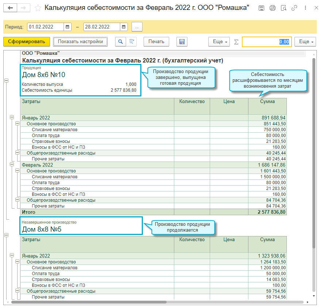Click Показать настройки button
The image size is (323, 308).
tap(80, 42)
